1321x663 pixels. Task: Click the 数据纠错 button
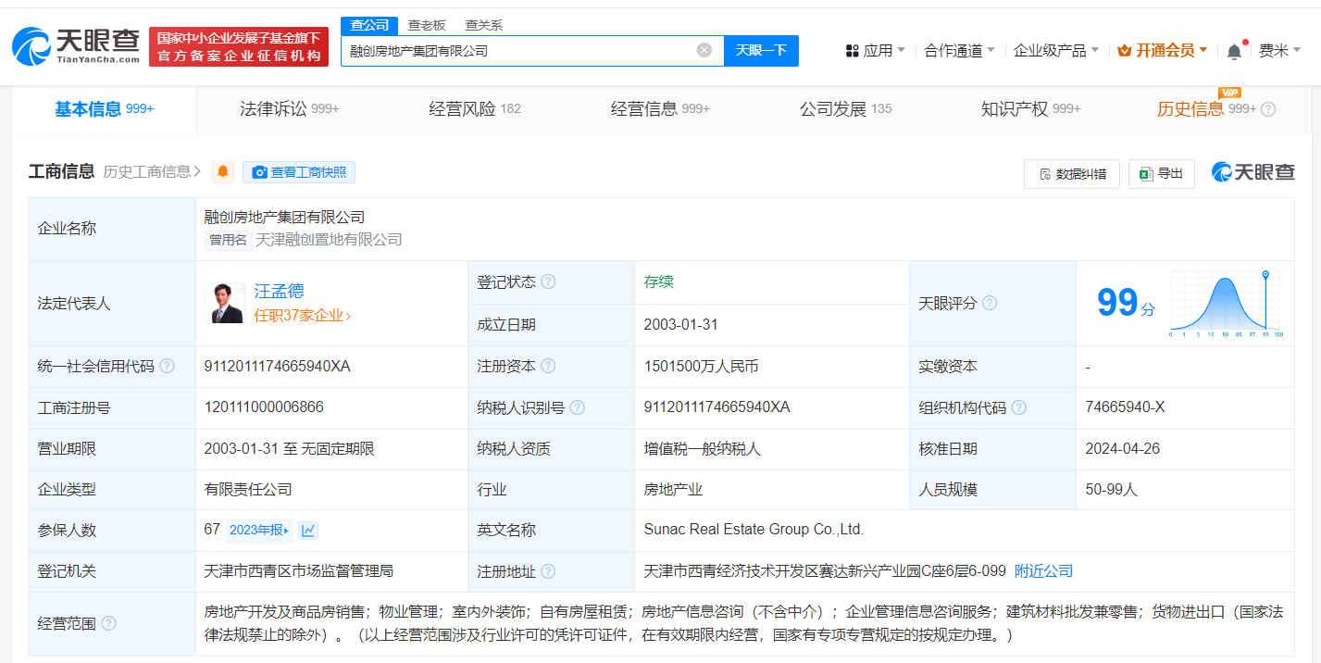(x=1072, y=174)
